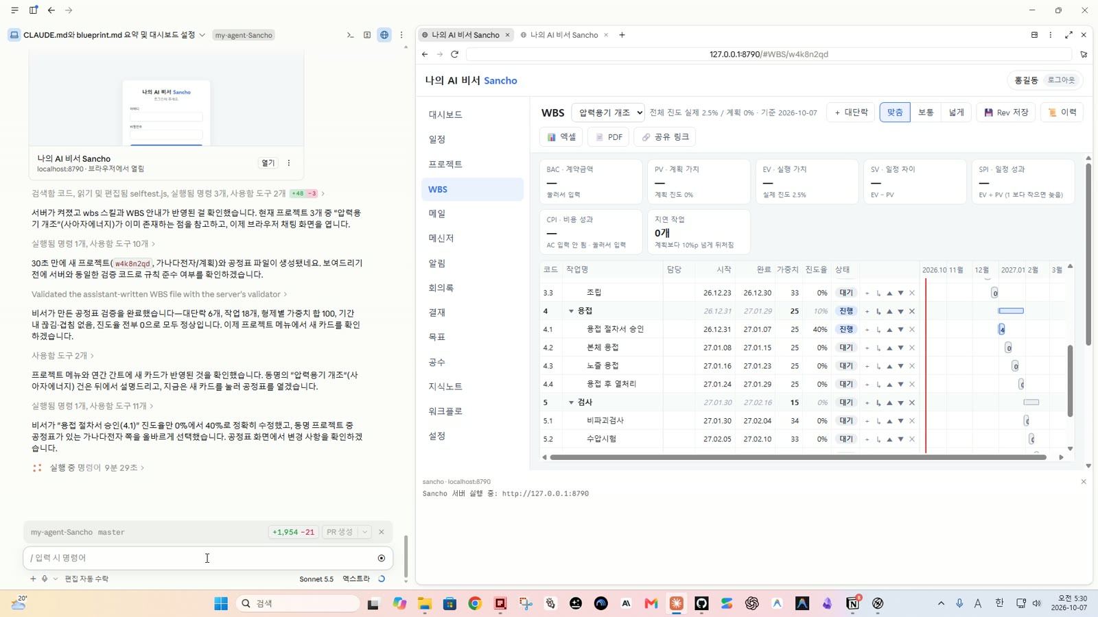Switch to the second 나의 AI 비서 Sancho tab
The image size is (1098, 617).
click(564, 35)
